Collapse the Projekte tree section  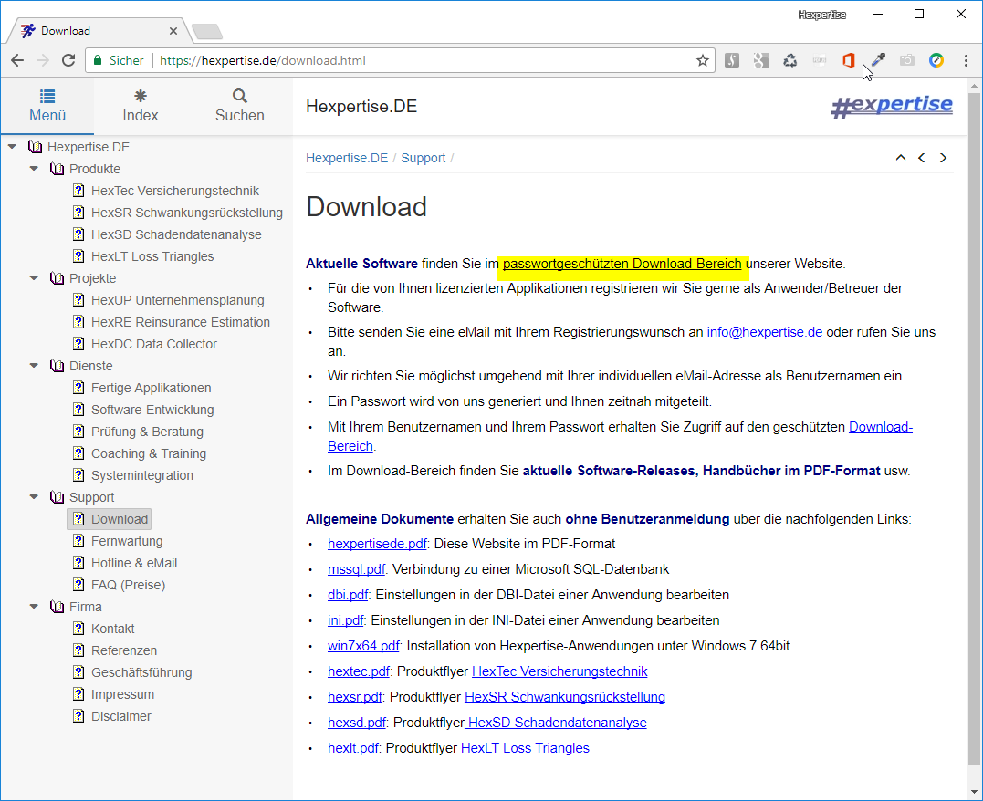[x=34, y=277]
